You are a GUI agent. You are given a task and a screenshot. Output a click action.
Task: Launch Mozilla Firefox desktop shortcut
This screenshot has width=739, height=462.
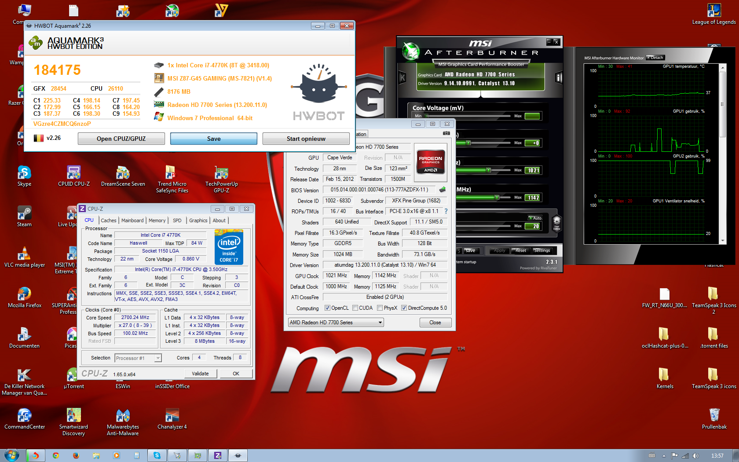[x=25, y=297]
